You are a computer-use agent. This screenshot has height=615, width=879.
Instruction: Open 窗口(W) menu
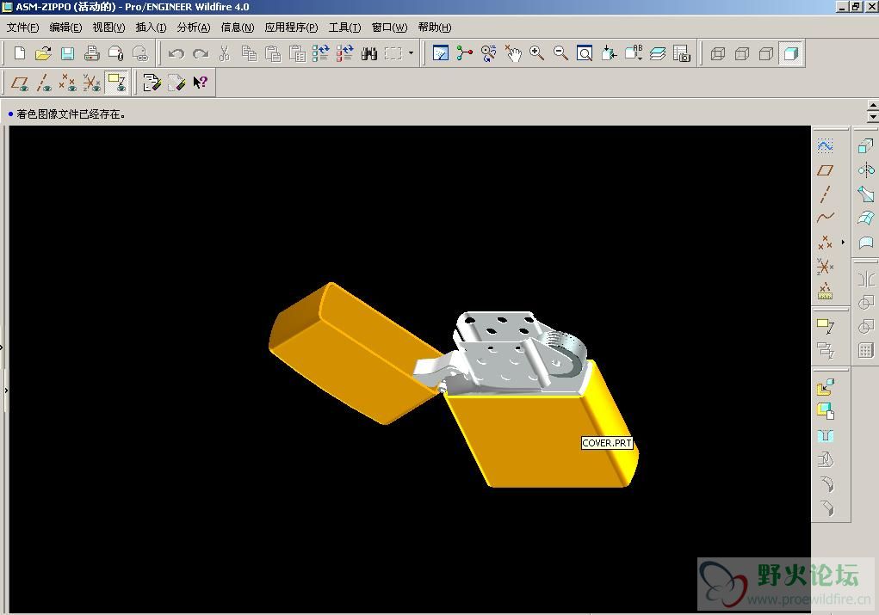coord(390,28)
